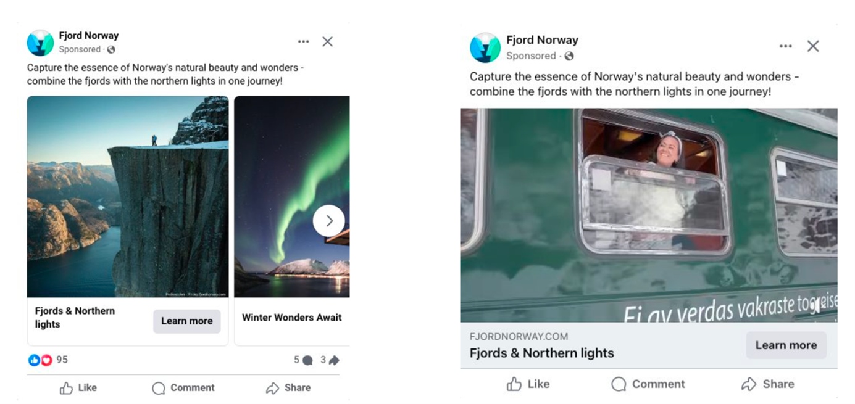Click Fjord Norway logo on left ad
855x404 pixels.
click(40, 43)
